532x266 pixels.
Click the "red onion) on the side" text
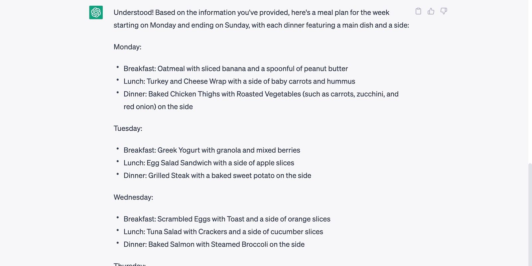[x=158, y=107]
